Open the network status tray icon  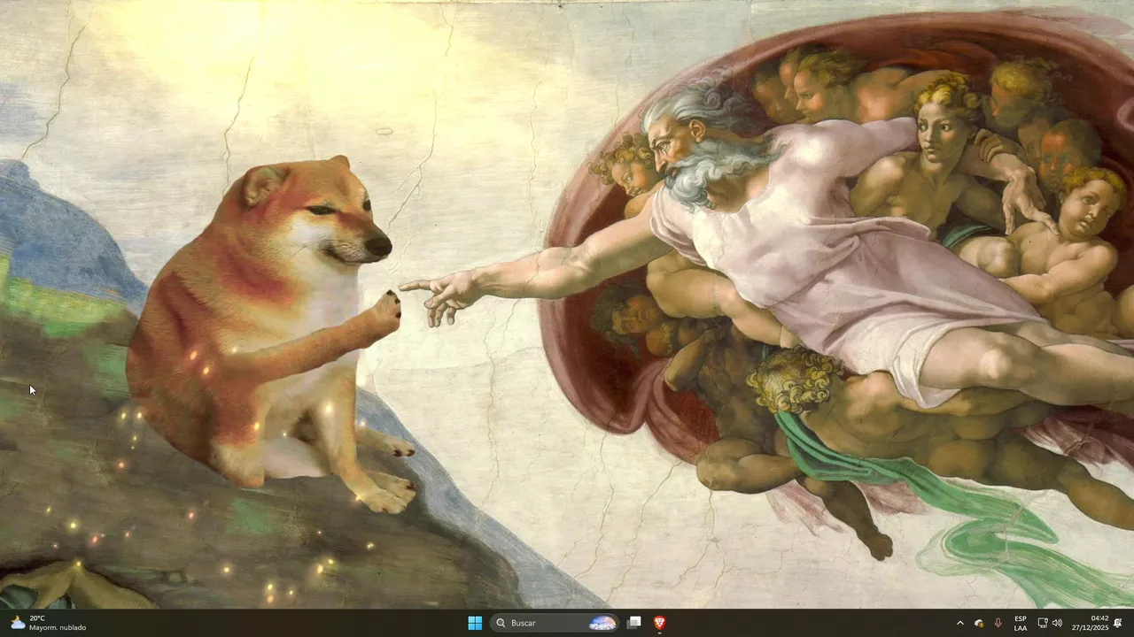pos(1043,623)
